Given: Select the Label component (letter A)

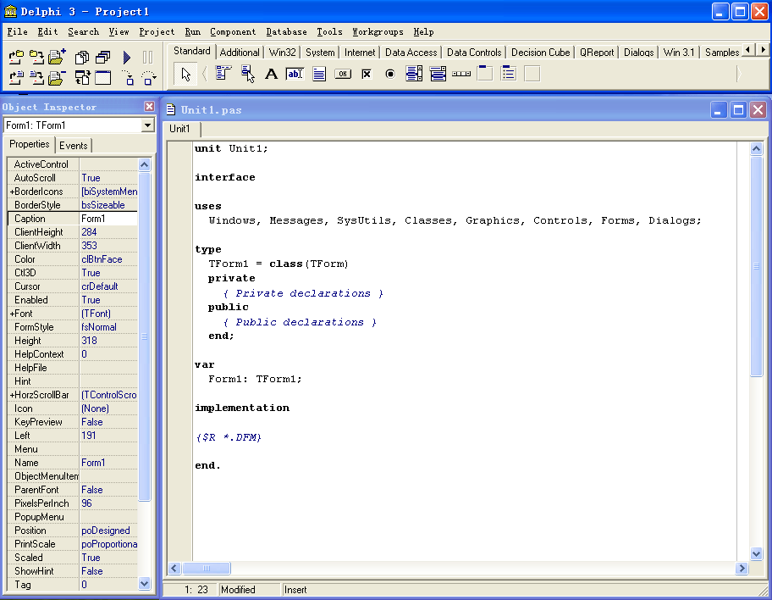Looking at the screenshot, I should 271,74.
